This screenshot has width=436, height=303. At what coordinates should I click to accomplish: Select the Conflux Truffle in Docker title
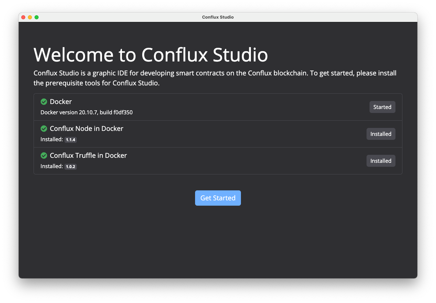88,155
